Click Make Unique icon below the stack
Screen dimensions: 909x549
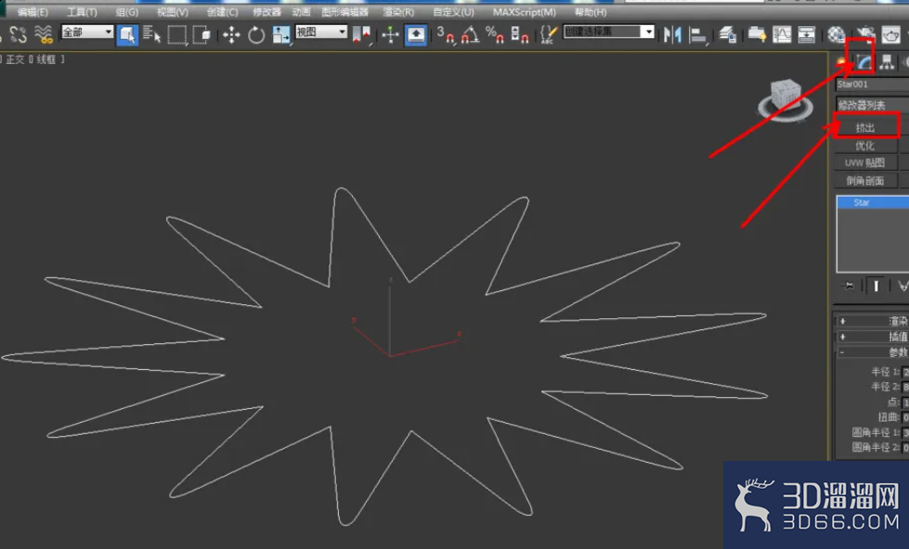pyautogui.click(x=903, y=286)
